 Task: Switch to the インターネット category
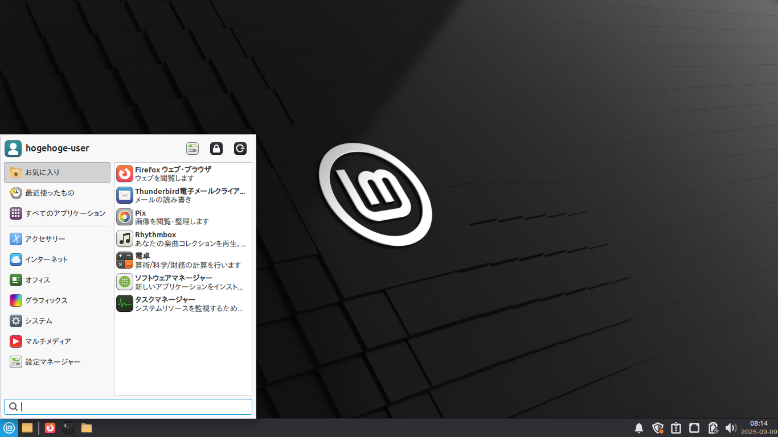coord(57,259)
